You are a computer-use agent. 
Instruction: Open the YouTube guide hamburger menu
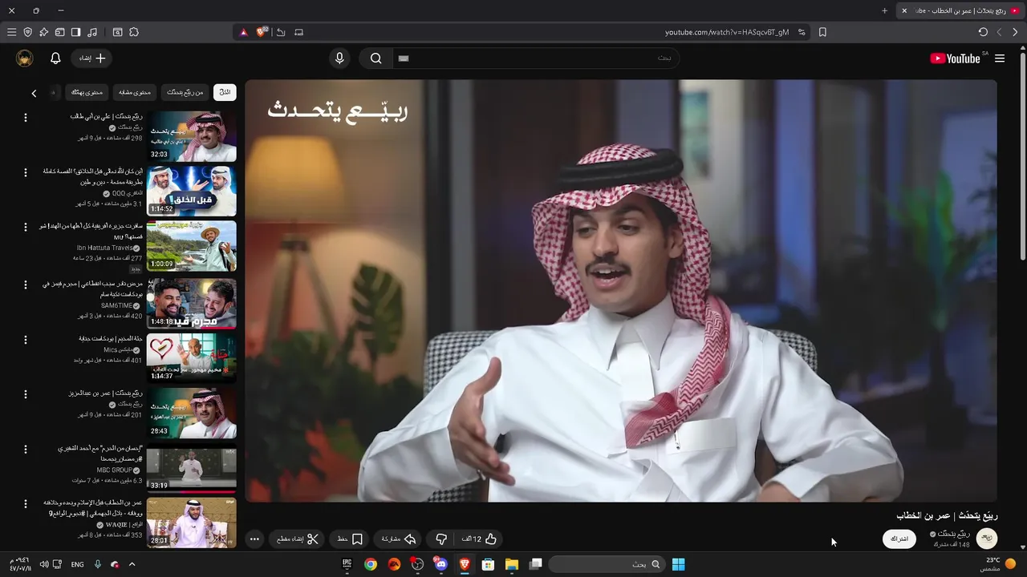[x=1000, y=59]
